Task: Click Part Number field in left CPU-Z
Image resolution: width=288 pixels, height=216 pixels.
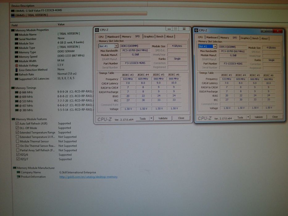Action: [135, 63]
